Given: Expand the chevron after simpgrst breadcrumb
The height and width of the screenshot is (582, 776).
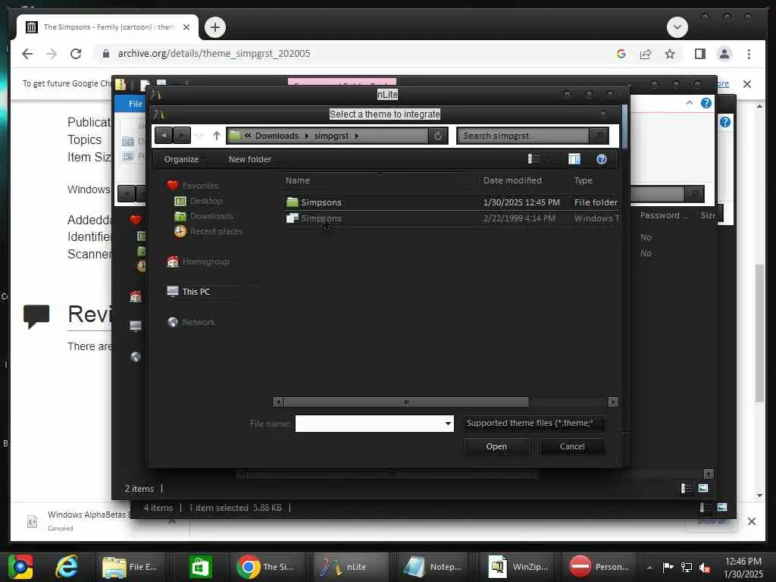Looking at the screenshot, I should point(356,136).
